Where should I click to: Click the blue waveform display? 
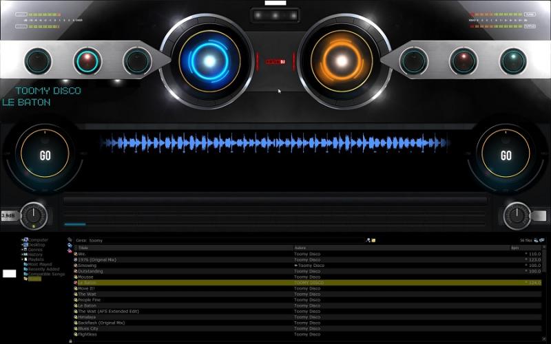tap(274, 143)
